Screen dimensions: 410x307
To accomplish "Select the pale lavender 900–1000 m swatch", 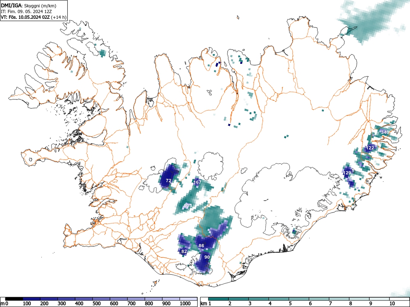I will (x=171, y=299).
